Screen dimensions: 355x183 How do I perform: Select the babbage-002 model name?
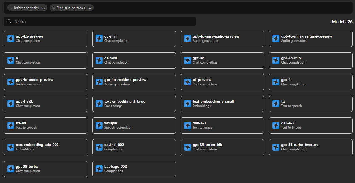(x=116, y=167)
